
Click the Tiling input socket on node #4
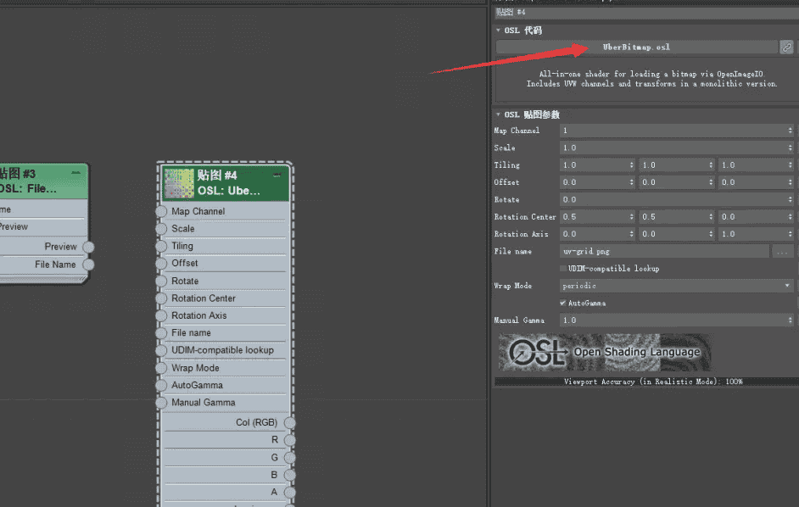162,246
